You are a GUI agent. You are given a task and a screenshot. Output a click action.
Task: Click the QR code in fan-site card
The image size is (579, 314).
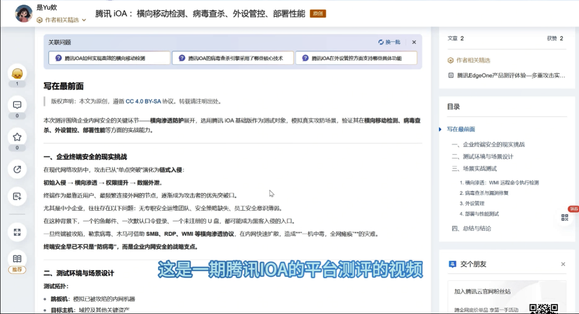pyautogui.click(x=544, y=308)
